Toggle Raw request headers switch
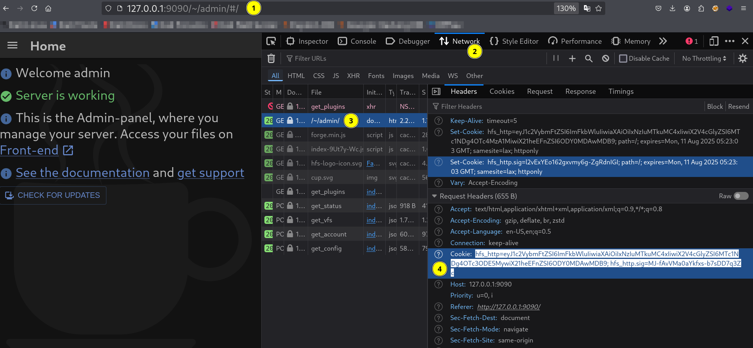The image size is (753, 348). tap(741, 196)
